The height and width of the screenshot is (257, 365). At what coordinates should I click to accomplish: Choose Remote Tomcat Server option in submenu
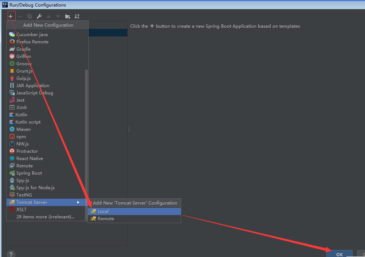[x=134, y=219]
